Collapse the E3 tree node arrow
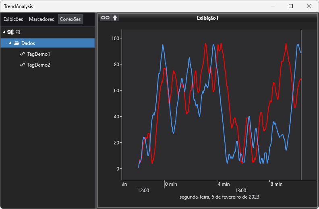Screen dimensions: 319x209 4,32
